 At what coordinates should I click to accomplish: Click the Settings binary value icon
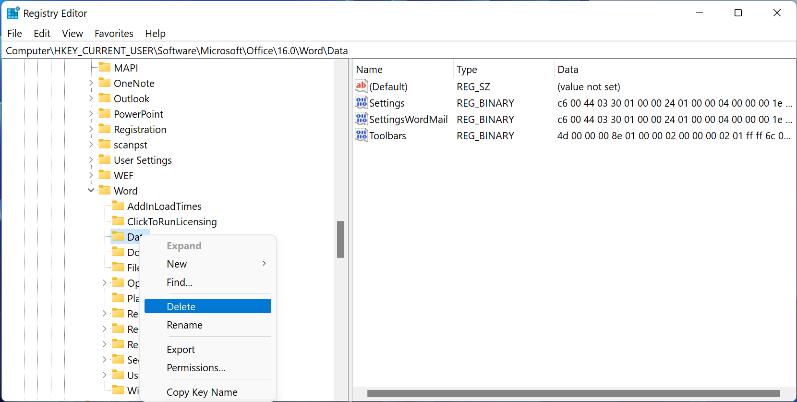pos(362,102)
